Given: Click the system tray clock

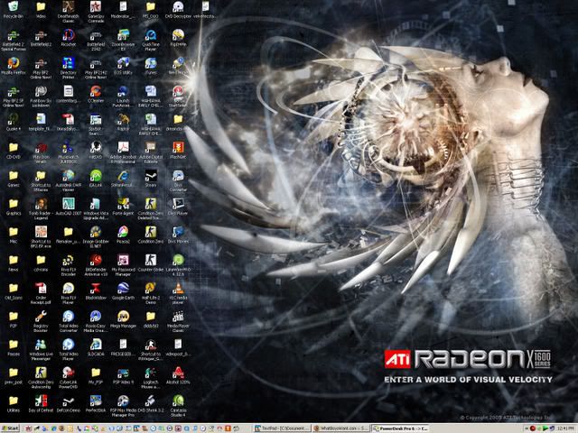Looking at the screenshot, I should (563, 427).
